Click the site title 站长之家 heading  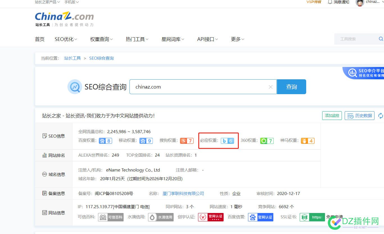click(98, 116)
